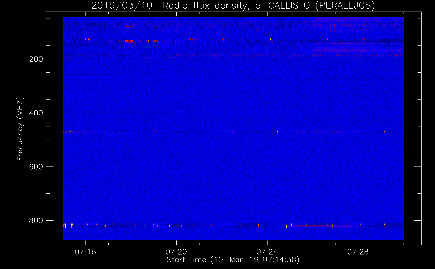Select the Start Time axis label text
The image size is (435, 269).
coord(233,260)
